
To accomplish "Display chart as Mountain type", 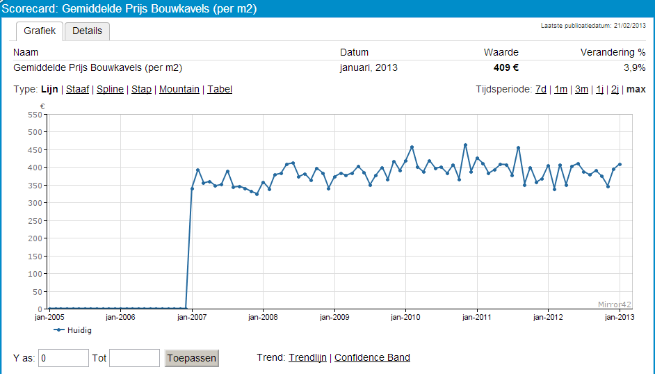I will tap(179, 89).
